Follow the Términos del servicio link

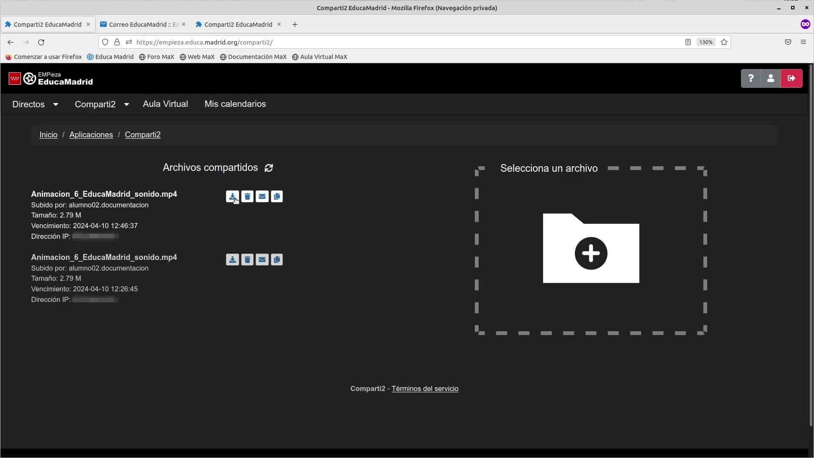click(x=425, y=389)
